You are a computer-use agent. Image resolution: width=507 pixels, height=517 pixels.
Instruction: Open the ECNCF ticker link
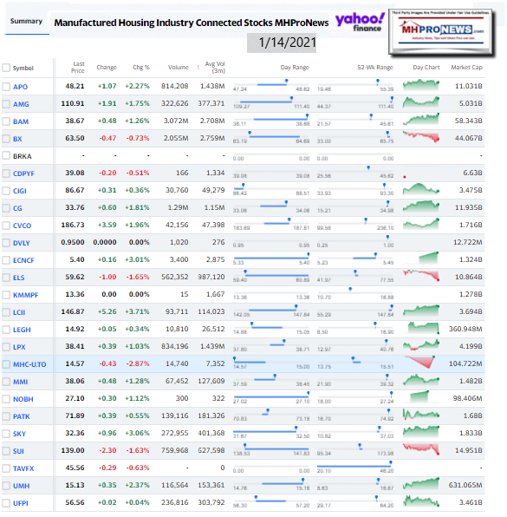23,260
